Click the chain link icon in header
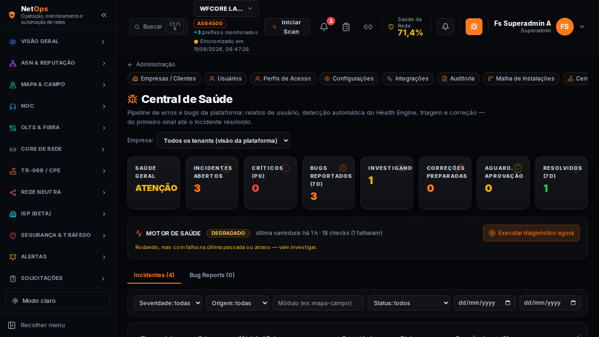The width and height of the screenshot is (599, 337). click(368, 27)
